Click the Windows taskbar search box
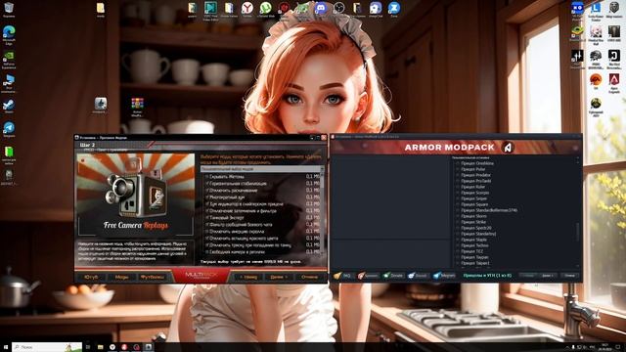626x352 pixels. (x=47, y=347)
